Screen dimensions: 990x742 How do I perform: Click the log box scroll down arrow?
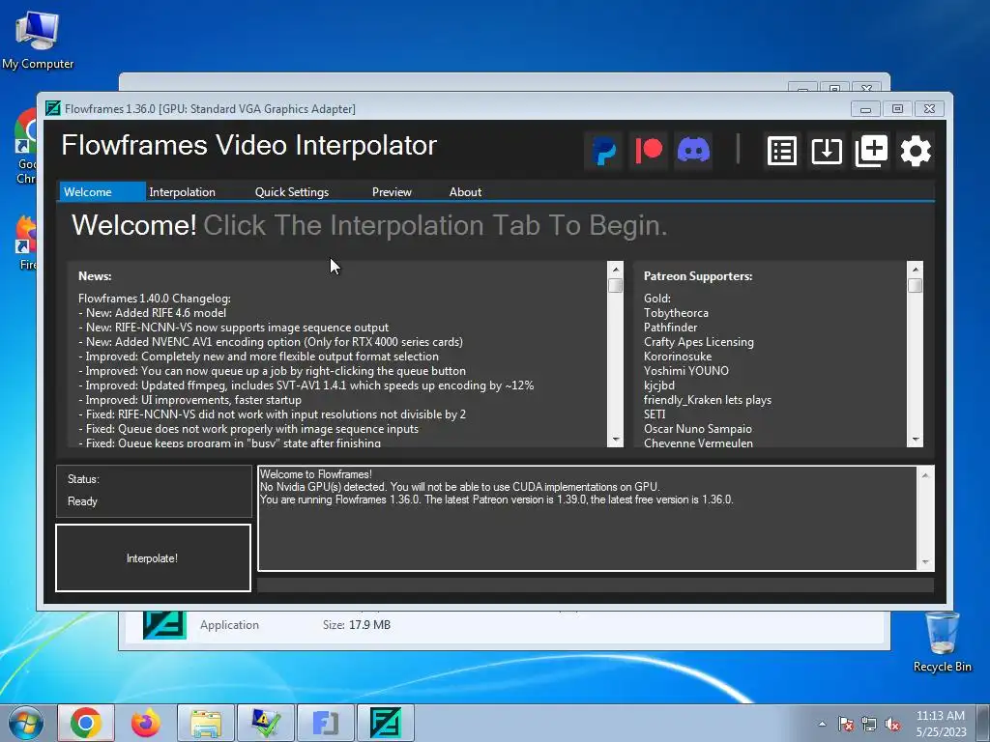pyautogui.click(x=925, y=561)
